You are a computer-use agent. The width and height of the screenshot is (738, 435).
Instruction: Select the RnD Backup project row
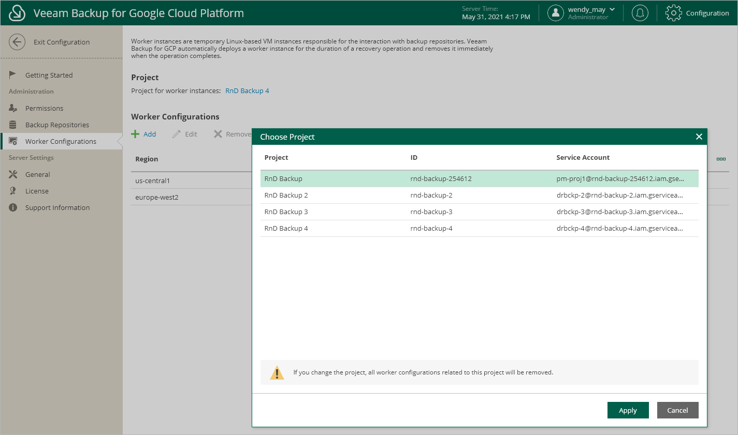479,178
